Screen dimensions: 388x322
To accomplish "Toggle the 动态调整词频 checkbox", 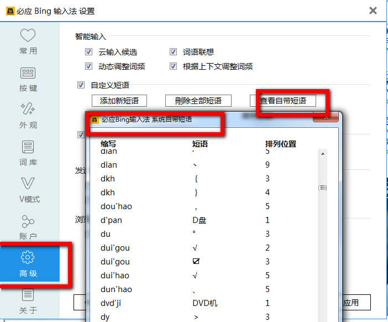I will pos(88,66).
